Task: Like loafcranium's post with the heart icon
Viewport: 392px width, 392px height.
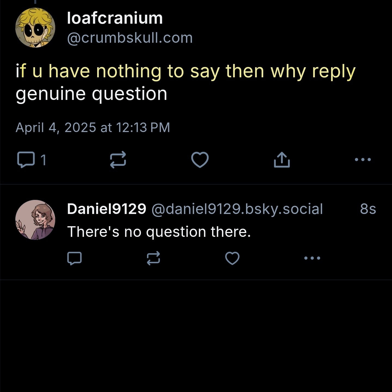Action: (200, 160)
